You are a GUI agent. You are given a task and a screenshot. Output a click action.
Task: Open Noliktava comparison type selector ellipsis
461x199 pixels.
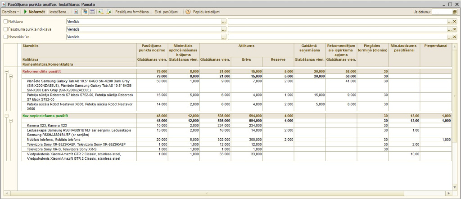click(x=224, y=21)
